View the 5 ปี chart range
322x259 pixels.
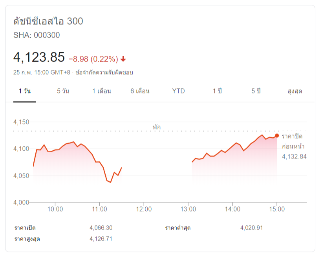point(256,91)
